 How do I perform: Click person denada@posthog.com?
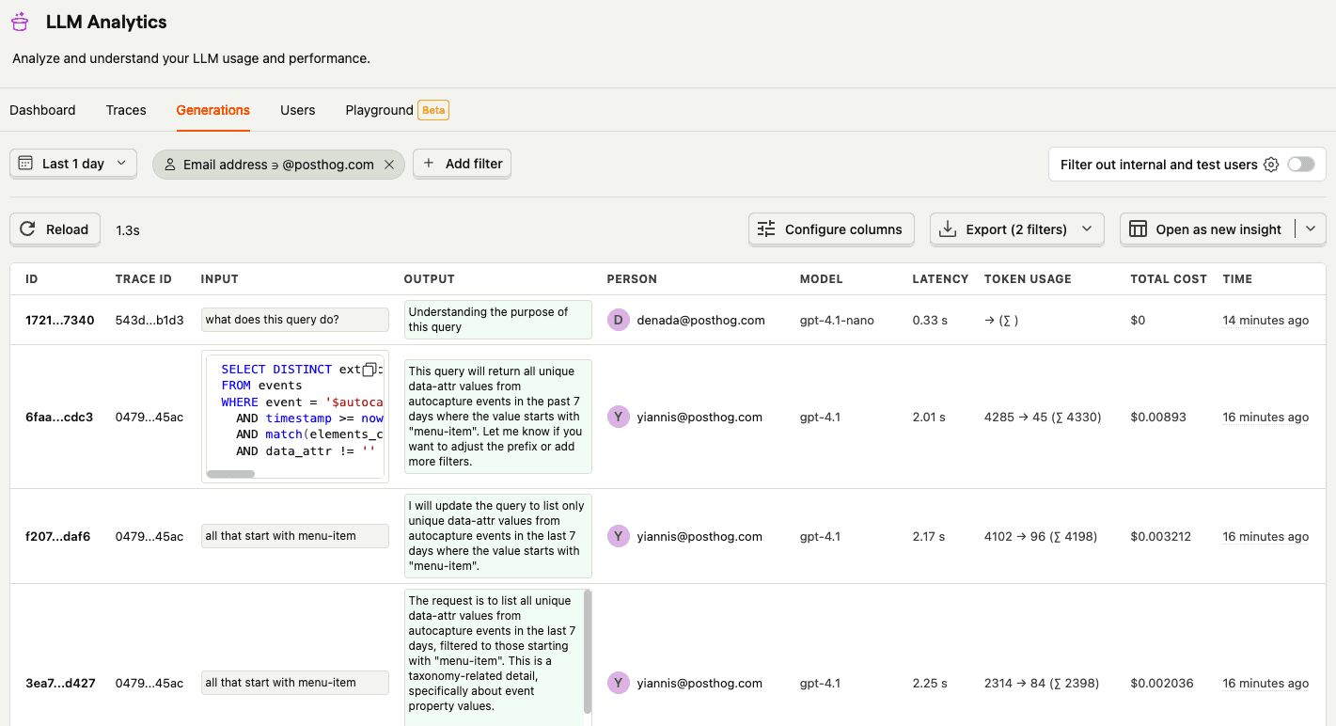coord(700,320)
